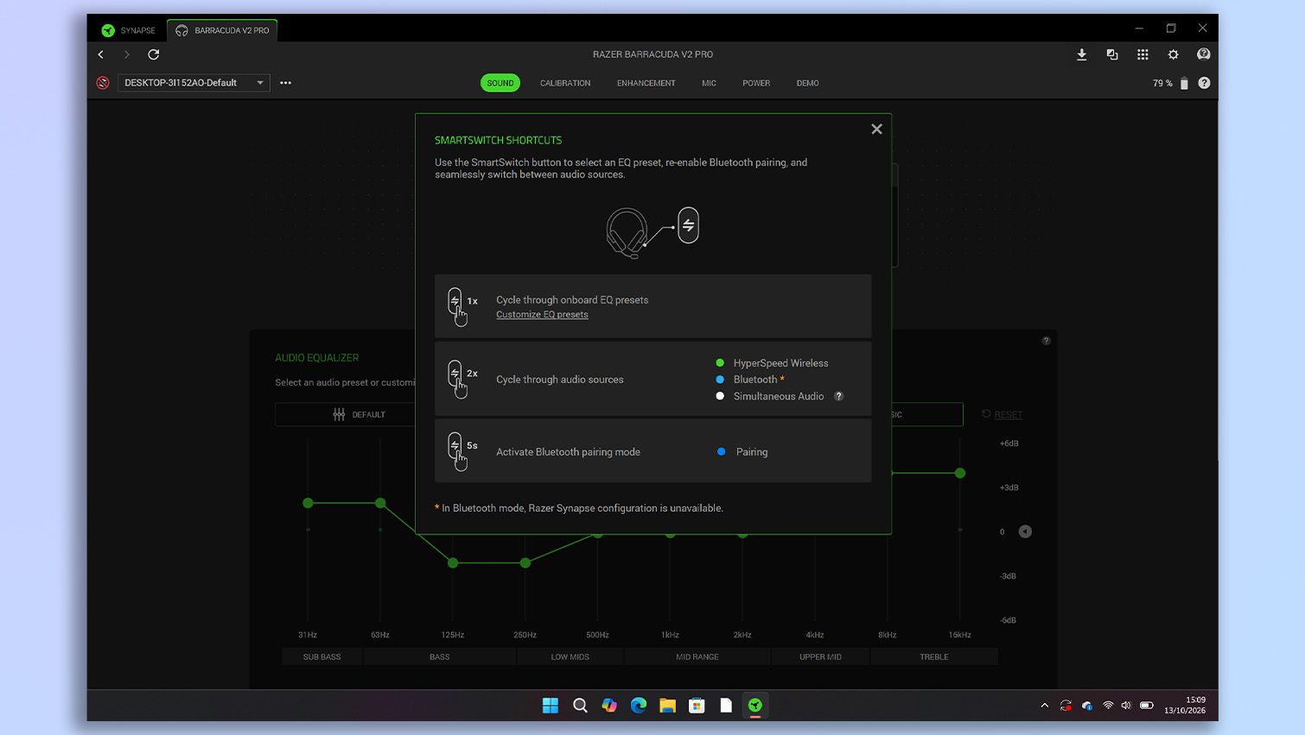The height and width of the screenshot is (735, 1305).
Task: Open the SOUND tab
Action: point(500,83)
